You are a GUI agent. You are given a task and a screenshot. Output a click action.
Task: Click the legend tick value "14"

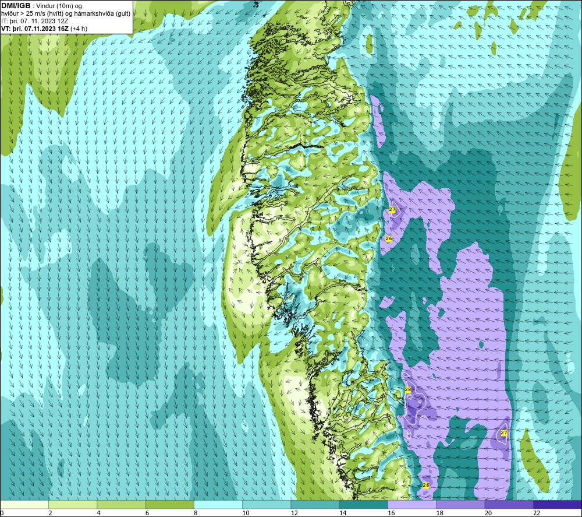pos(343,513)
